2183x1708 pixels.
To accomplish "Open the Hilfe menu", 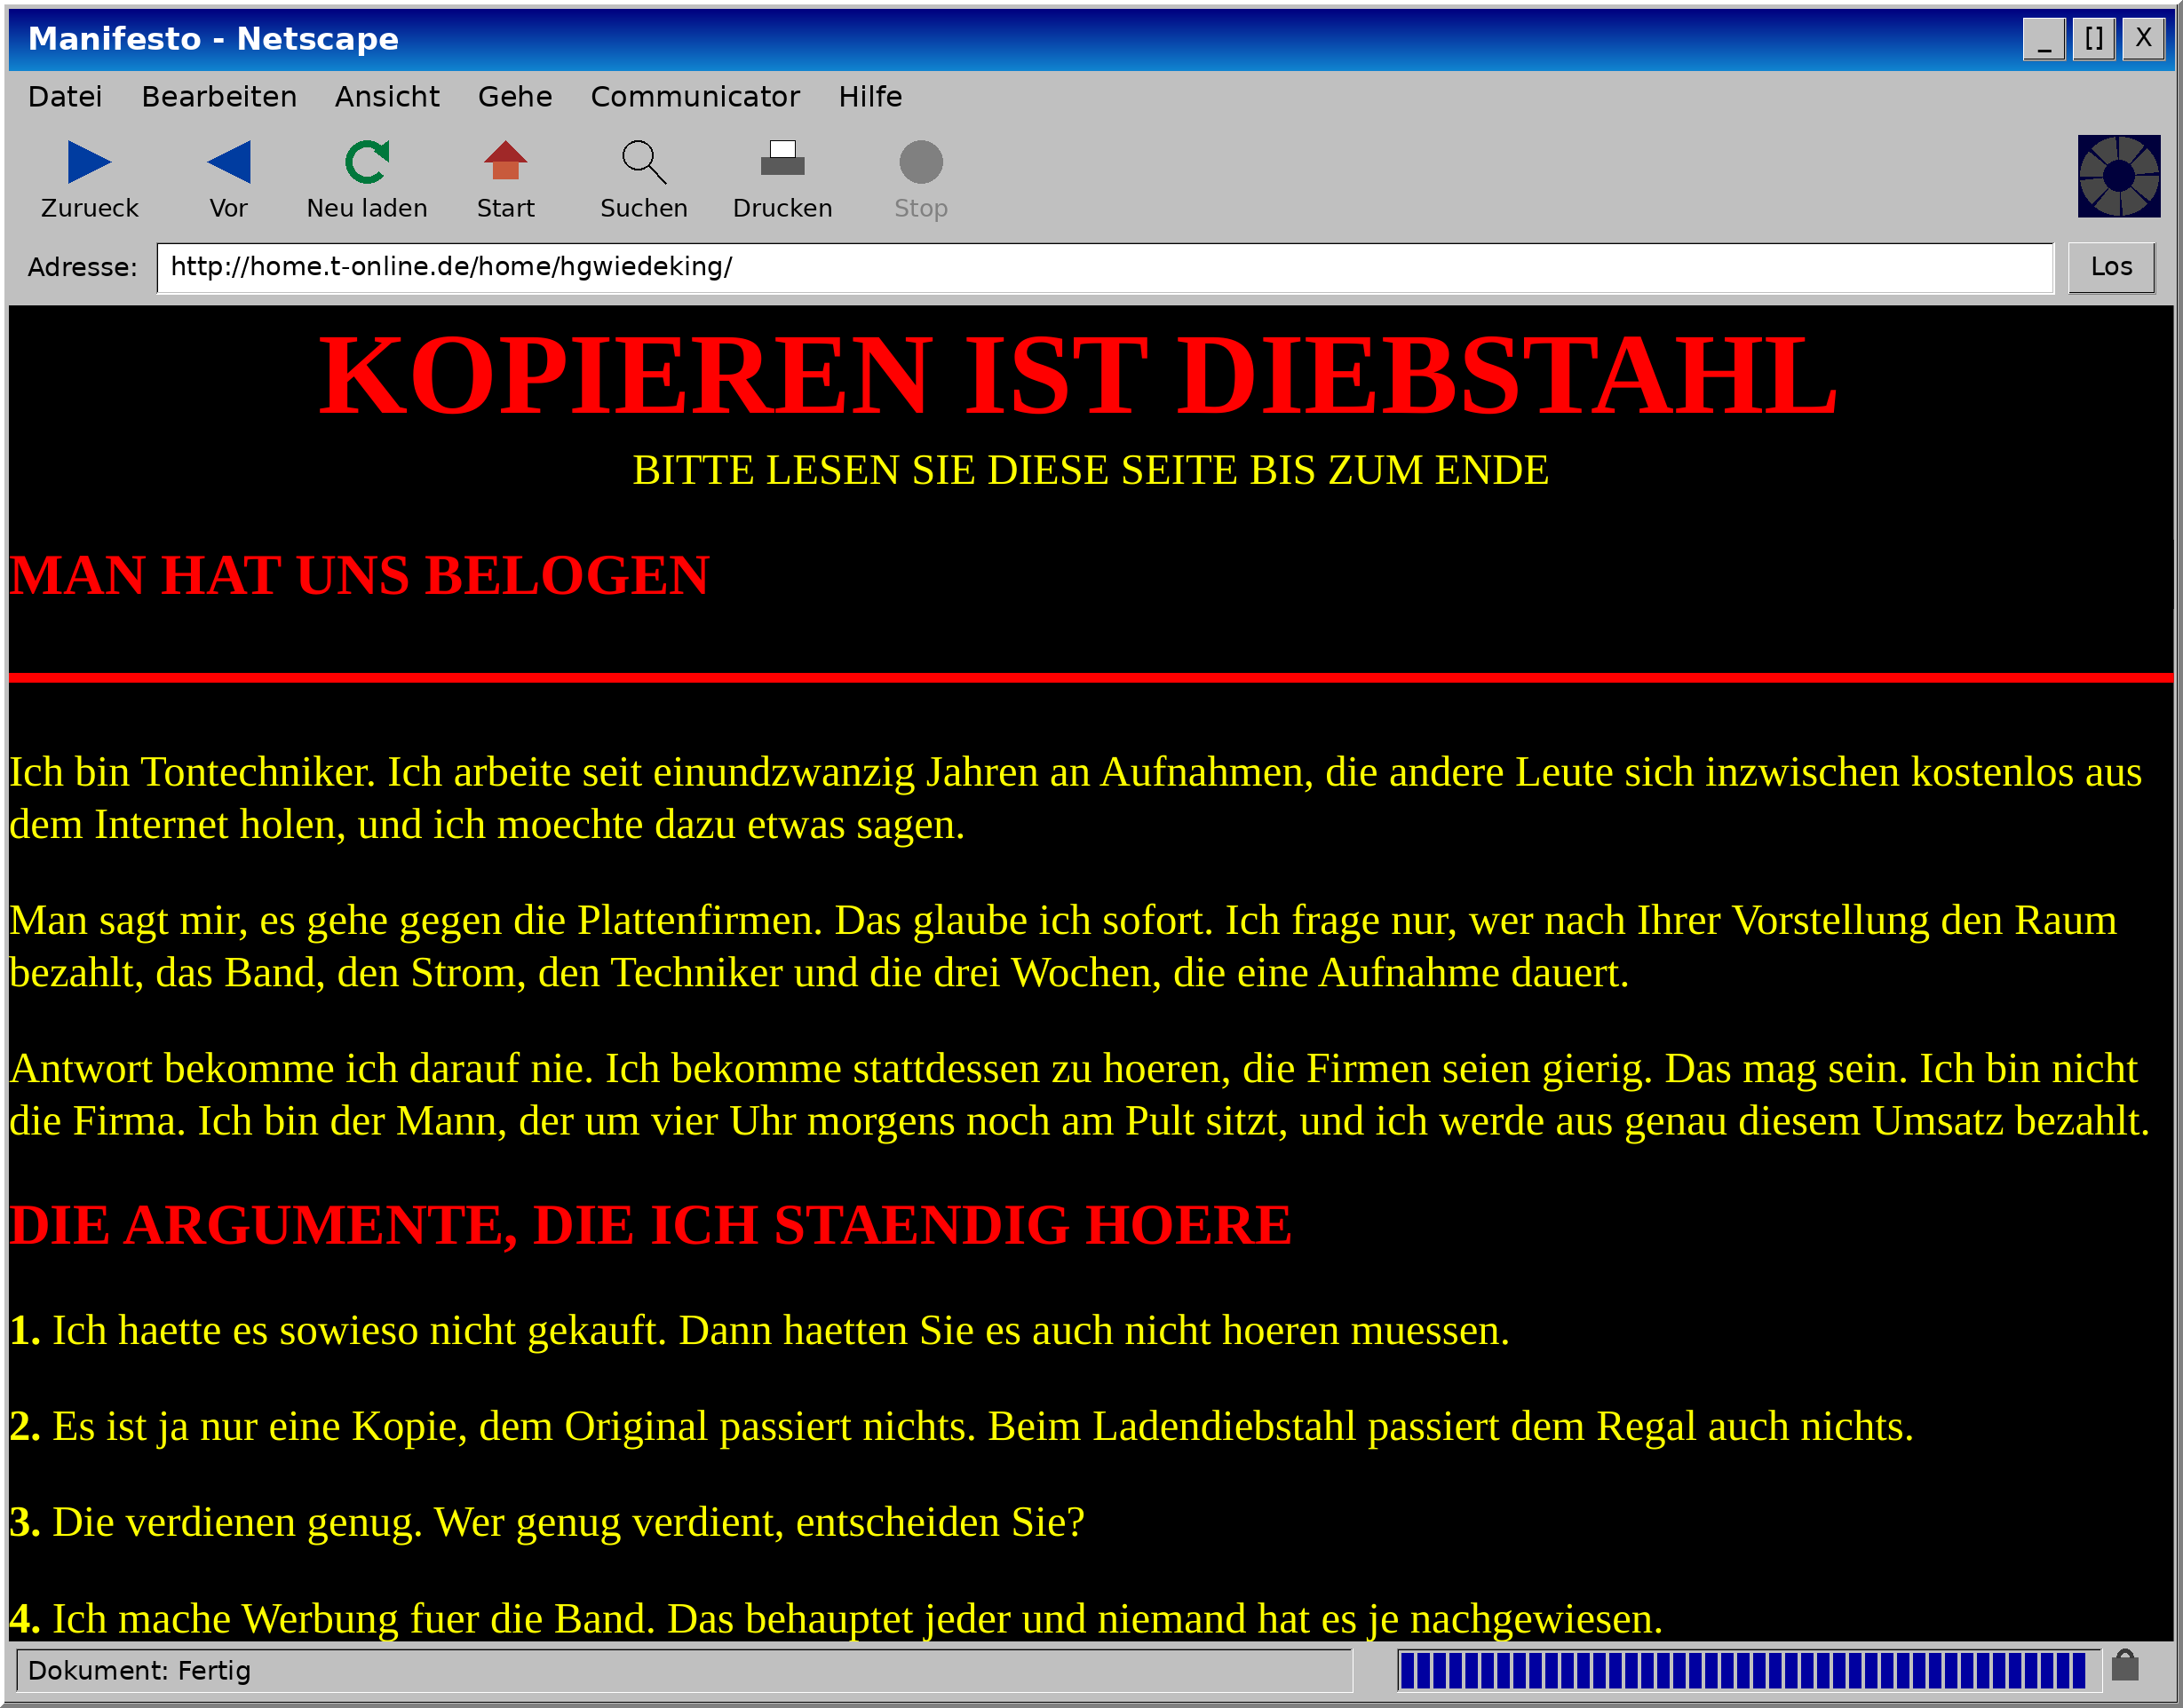I will click(870, 96).
